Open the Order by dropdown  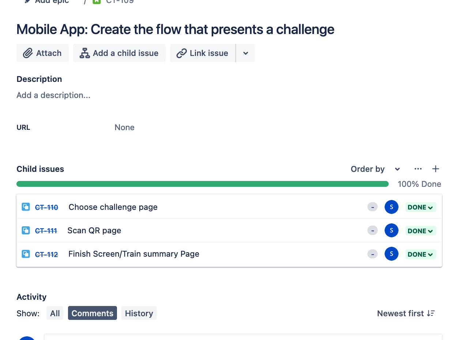[x=375, y=169]
